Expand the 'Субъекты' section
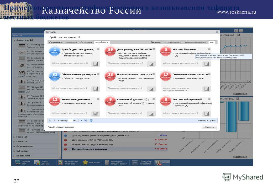This screenshot has width=273, height=189. [14, 151]
